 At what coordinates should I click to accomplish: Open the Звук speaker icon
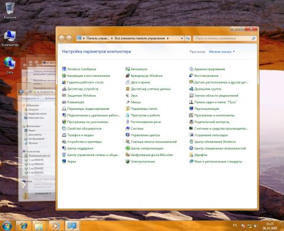click(128, 96)
